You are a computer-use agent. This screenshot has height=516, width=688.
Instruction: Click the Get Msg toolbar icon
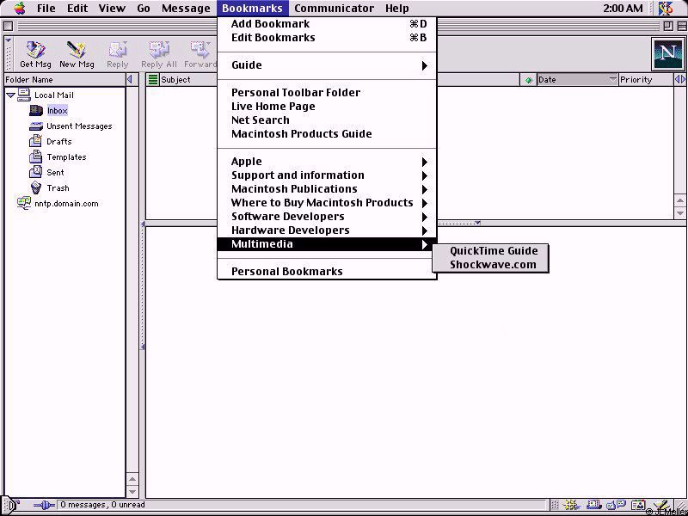coord(35,54)
